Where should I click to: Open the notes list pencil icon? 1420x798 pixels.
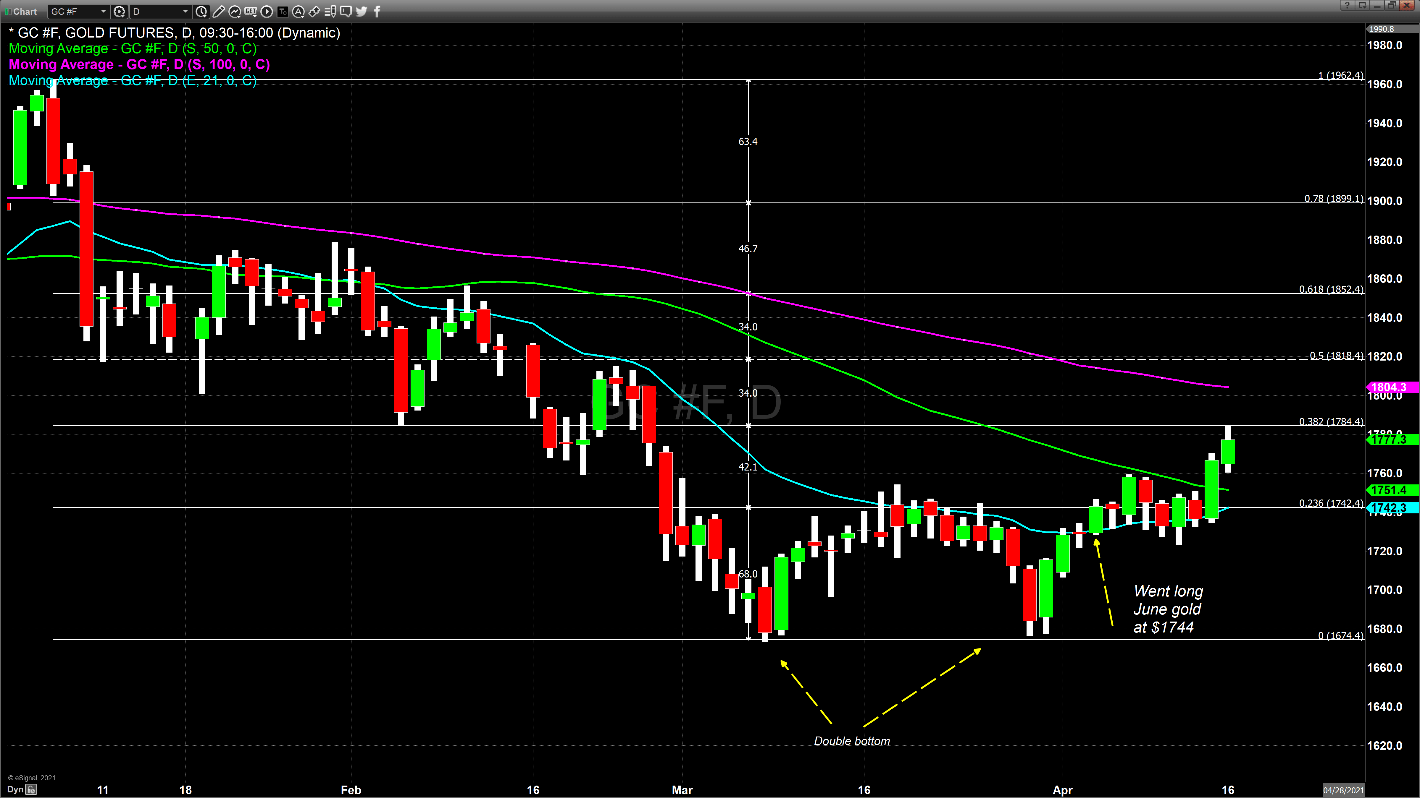click(330, 11)
